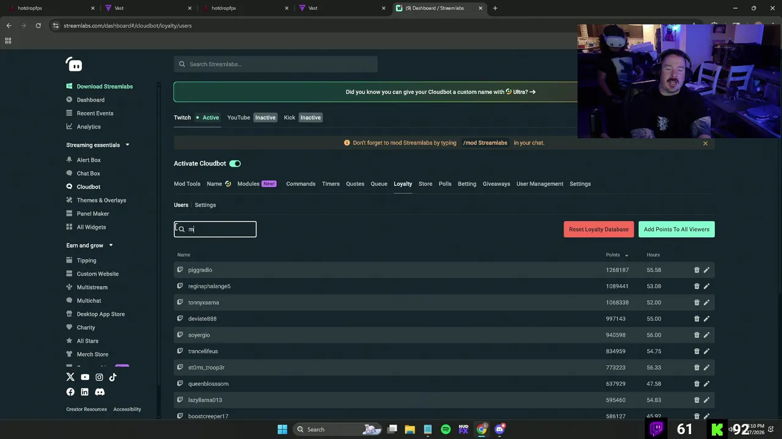Sort by Points column arrow

tap(626, 255)
